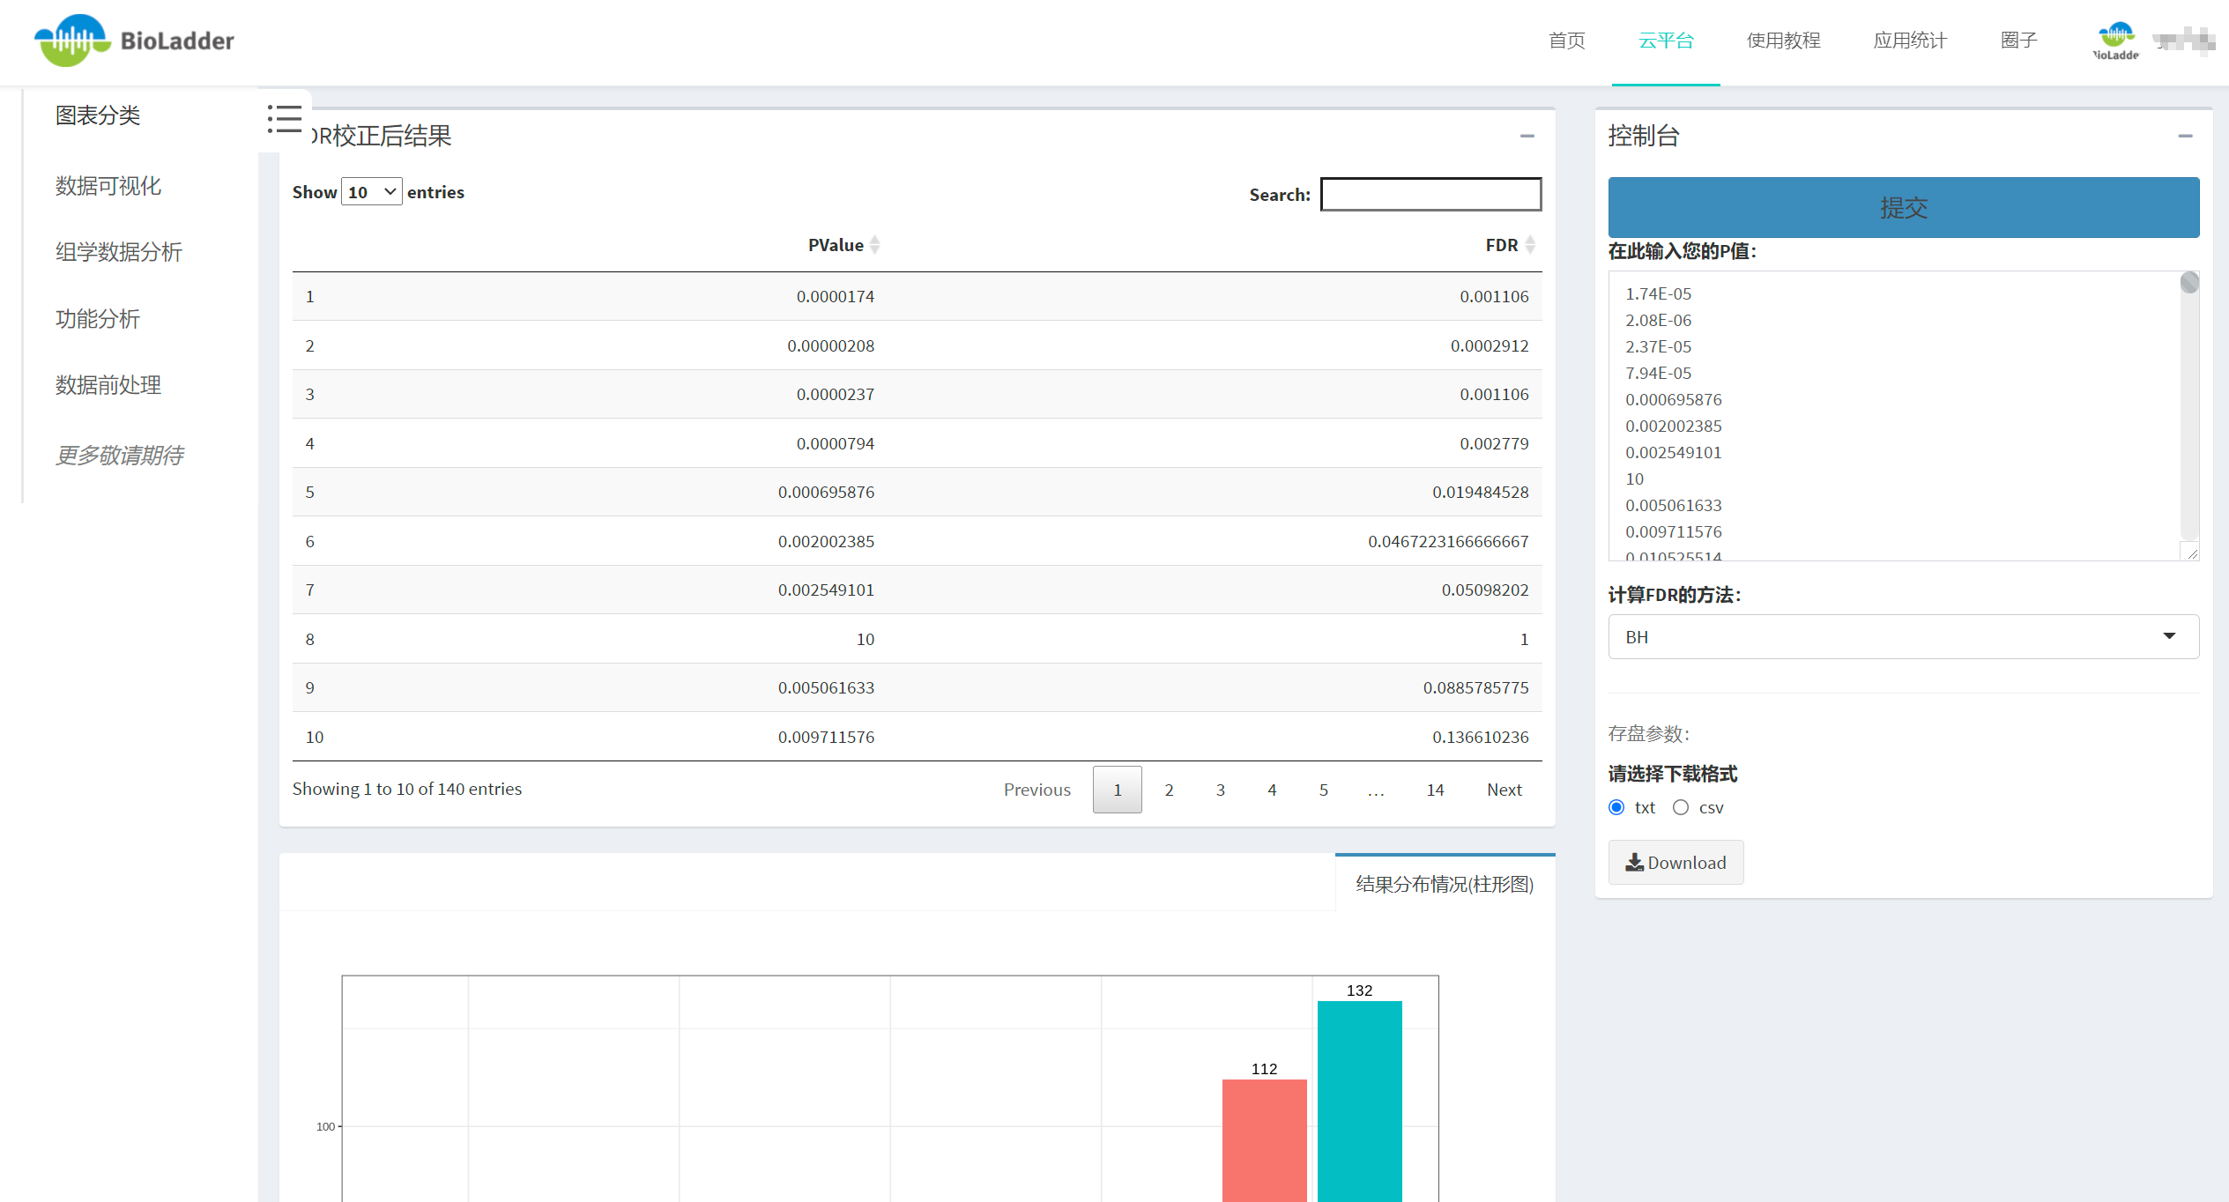Open the BH FDR method dropdown

(x=1903, y=636)
